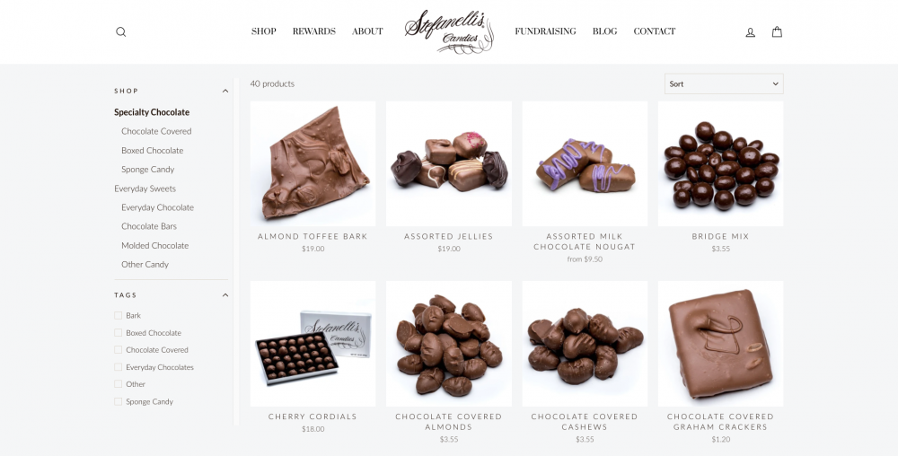This screenshot has height=456, width=898.
Task: Check the Bark tag checkbox
Action: point(118,315)
